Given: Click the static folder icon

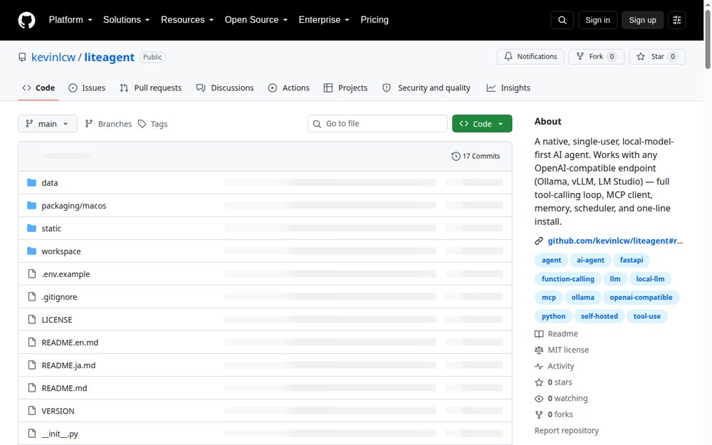Looking at the screenshot, I should (x=31, y=228).
